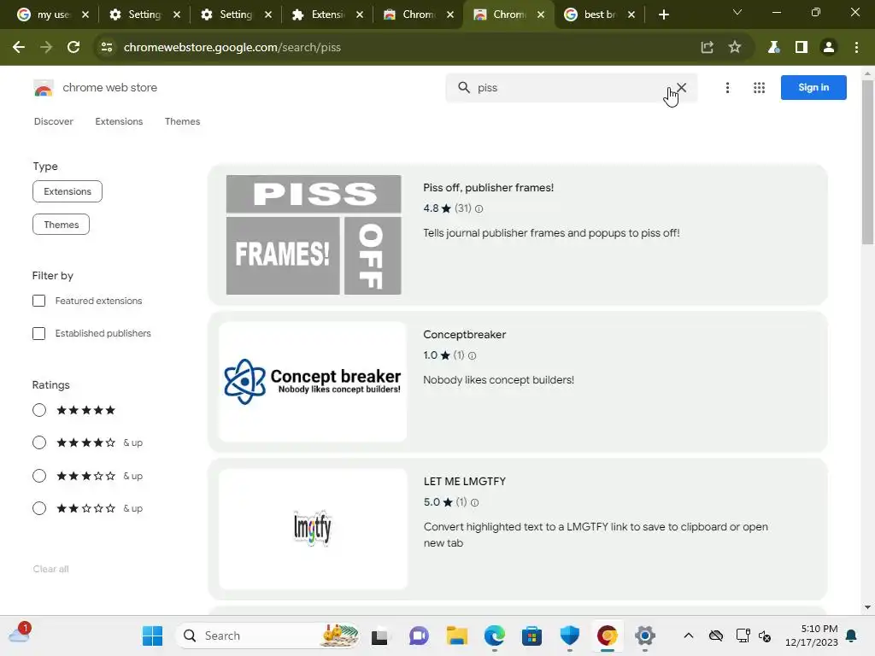Show hidden system tray icons
Screen dimensions: 875x656
click(x=689, y=635)
